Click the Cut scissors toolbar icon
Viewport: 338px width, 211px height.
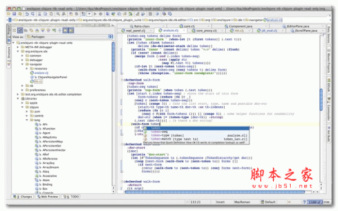39,14
